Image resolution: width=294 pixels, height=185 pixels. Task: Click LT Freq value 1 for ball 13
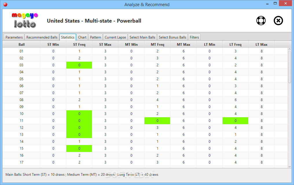click(236, 135)
